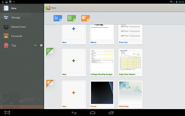Open the blue word document shortcut icon
185x116 pixels.
[58, 18]
